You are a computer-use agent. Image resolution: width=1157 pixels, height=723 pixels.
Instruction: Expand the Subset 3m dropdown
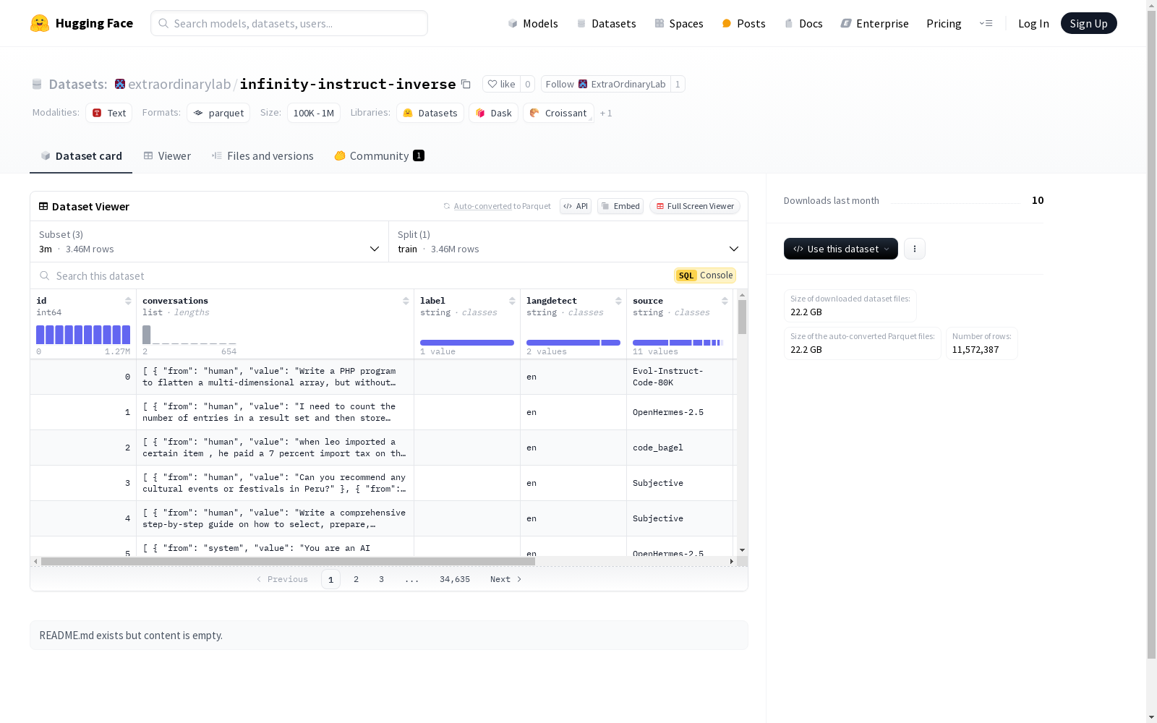[210, 241]
